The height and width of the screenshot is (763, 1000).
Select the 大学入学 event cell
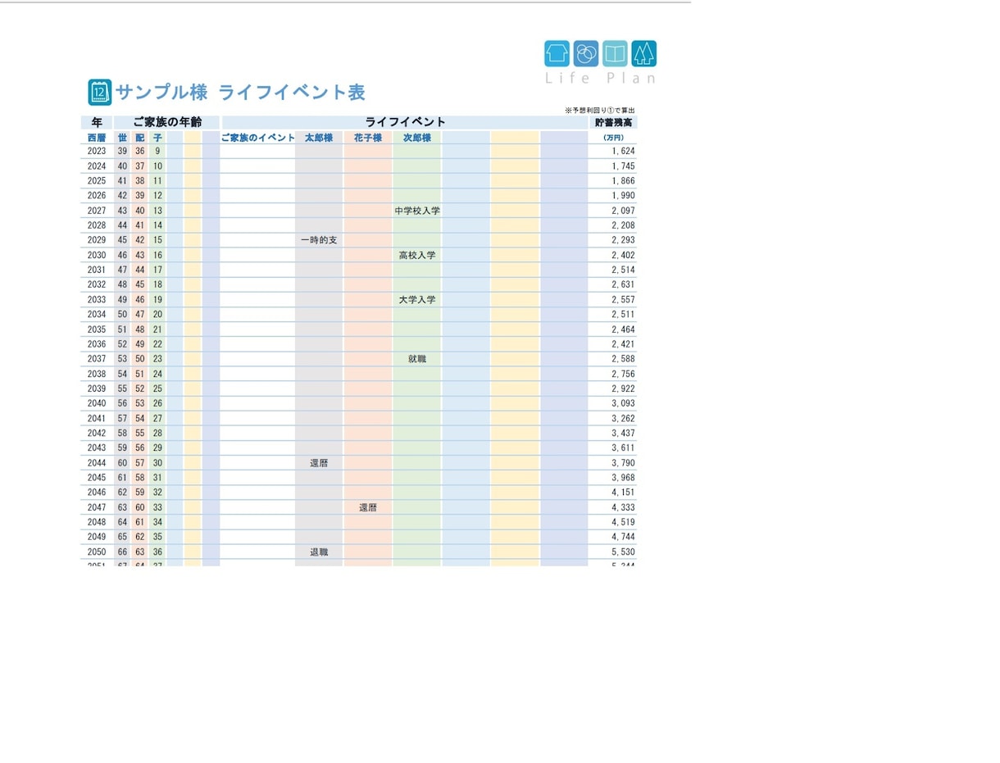point(417,300)
